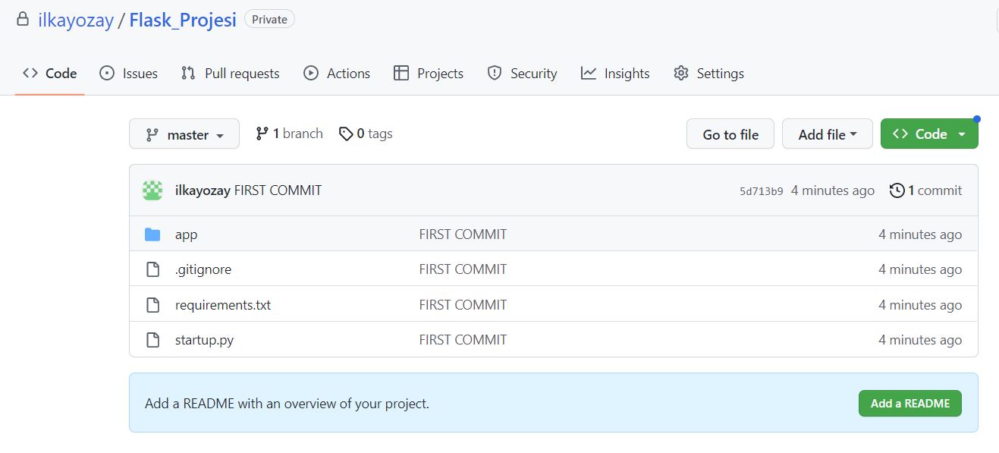Switch to the Issues tab
The height and width of the screenshot is (453, 999).
point(129,74)
